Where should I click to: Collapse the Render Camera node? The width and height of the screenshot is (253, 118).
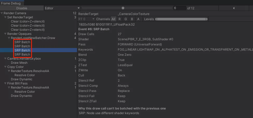2,13
